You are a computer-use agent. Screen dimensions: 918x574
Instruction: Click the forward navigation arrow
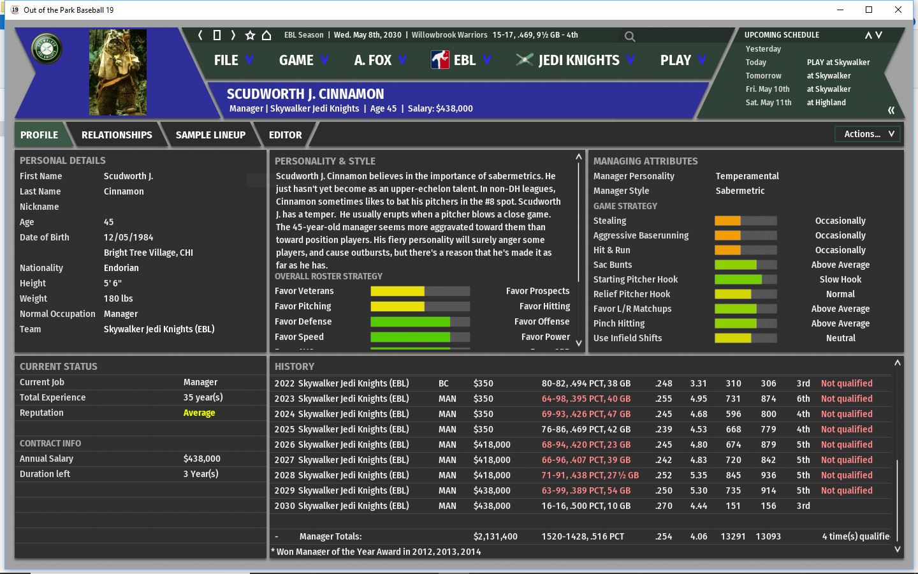tap(233, 35)
